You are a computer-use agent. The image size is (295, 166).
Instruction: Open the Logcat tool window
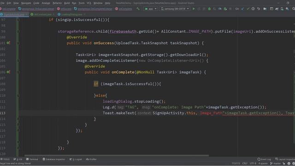click(76, 159)
